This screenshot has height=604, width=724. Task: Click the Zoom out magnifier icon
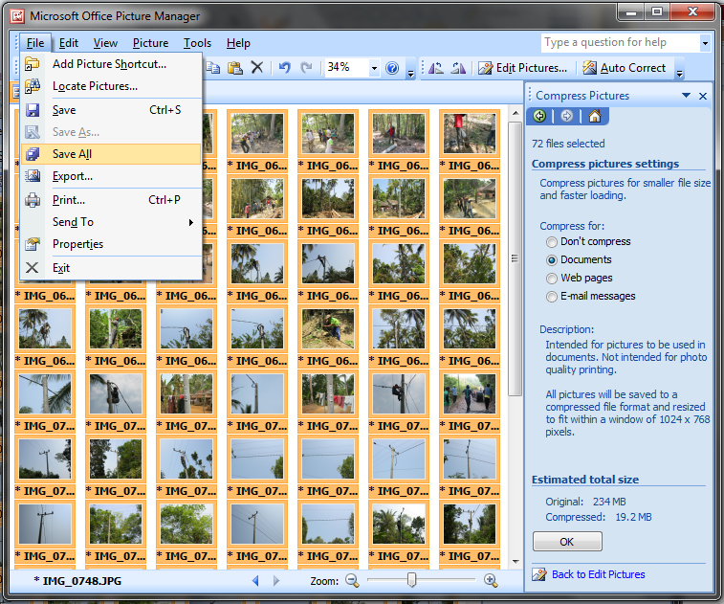coord(352,580)
